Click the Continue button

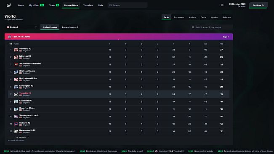(x=258, y=5)
